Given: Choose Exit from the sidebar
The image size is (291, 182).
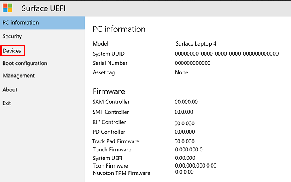Looking at the screenshot, I should (7, 103).
